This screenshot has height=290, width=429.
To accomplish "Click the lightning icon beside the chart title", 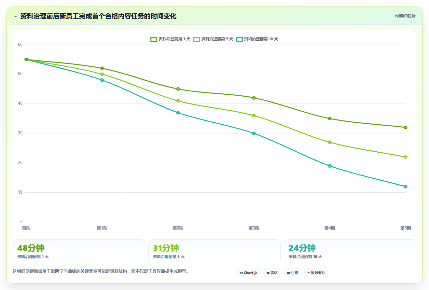I will tap(15, 16).
